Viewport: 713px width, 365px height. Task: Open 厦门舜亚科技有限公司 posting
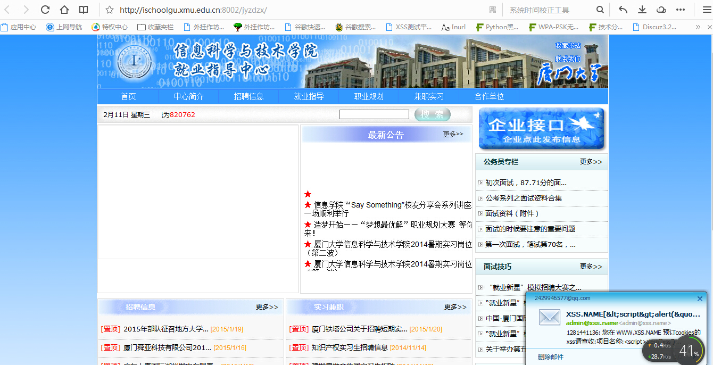click(x=167, y=347)
